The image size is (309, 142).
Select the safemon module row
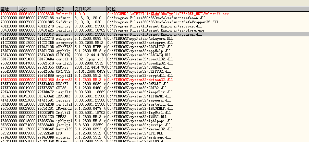(x=64, y=17)
